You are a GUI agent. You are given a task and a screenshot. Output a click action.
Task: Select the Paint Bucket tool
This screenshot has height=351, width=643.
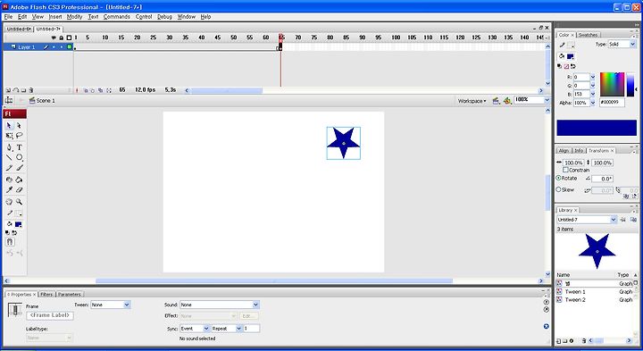(19, 180)
